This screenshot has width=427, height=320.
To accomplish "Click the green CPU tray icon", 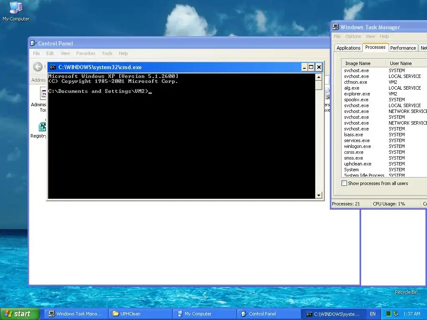I will point(389,314).
